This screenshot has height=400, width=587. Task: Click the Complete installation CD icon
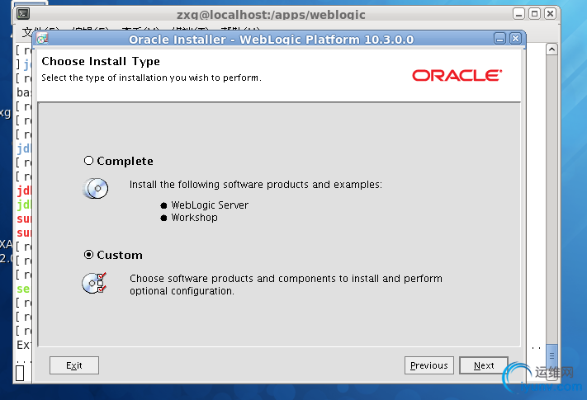(95, 189)
